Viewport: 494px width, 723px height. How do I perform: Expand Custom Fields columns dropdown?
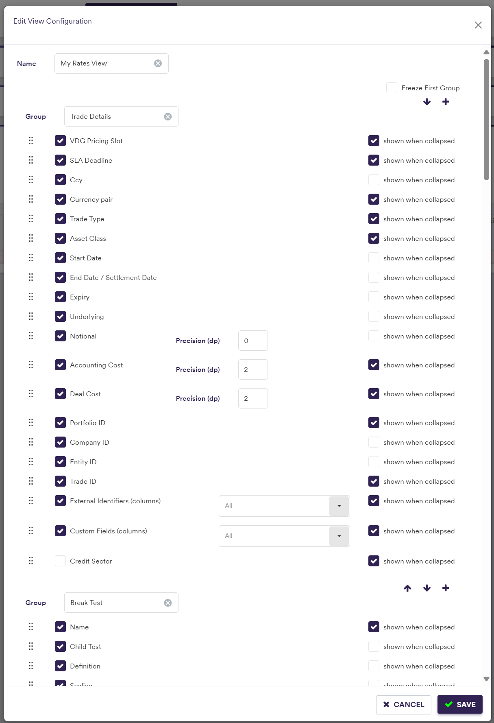(x=339, y=536)
